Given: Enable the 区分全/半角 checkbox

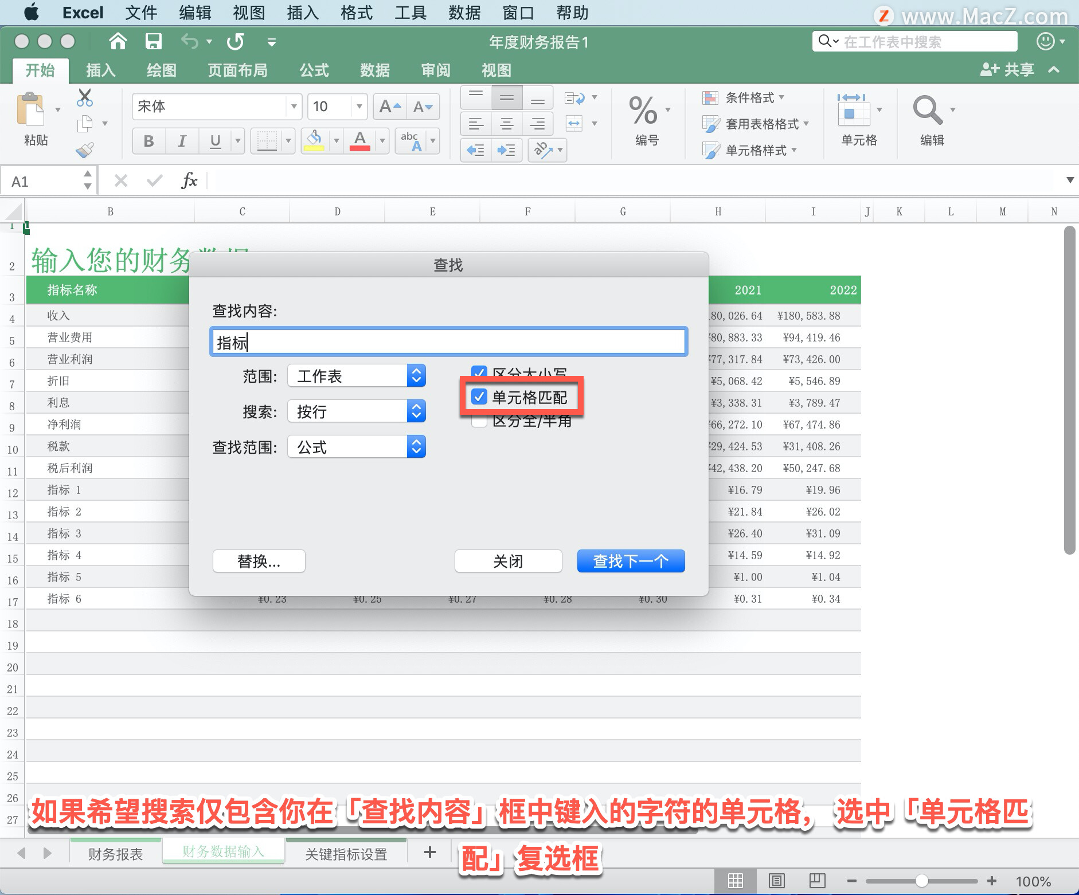Looking at the screenshot, I should [x=479, y=422].
